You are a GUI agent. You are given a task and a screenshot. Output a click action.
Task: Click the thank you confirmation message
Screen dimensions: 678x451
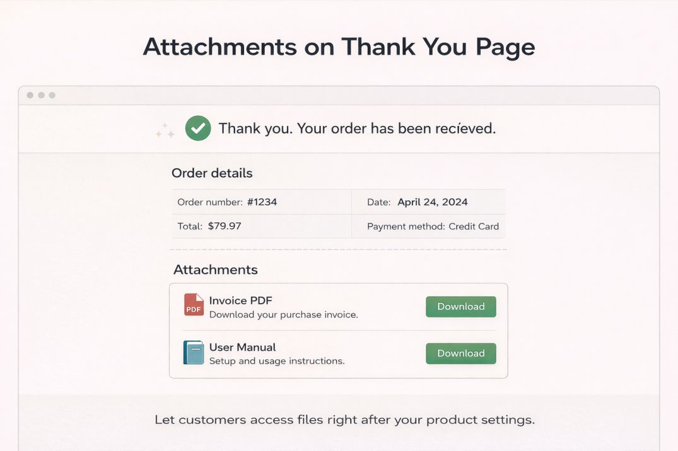click(x=358, y=128)
